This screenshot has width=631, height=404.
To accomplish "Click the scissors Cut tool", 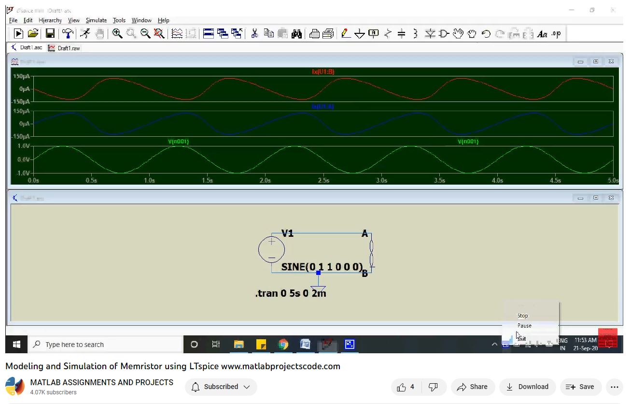I will coord(254,33).
